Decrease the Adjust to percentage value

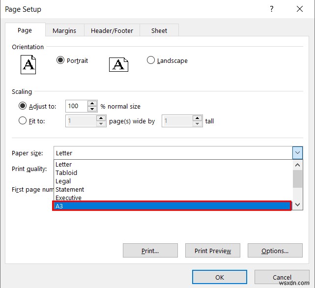coord(92,109)
